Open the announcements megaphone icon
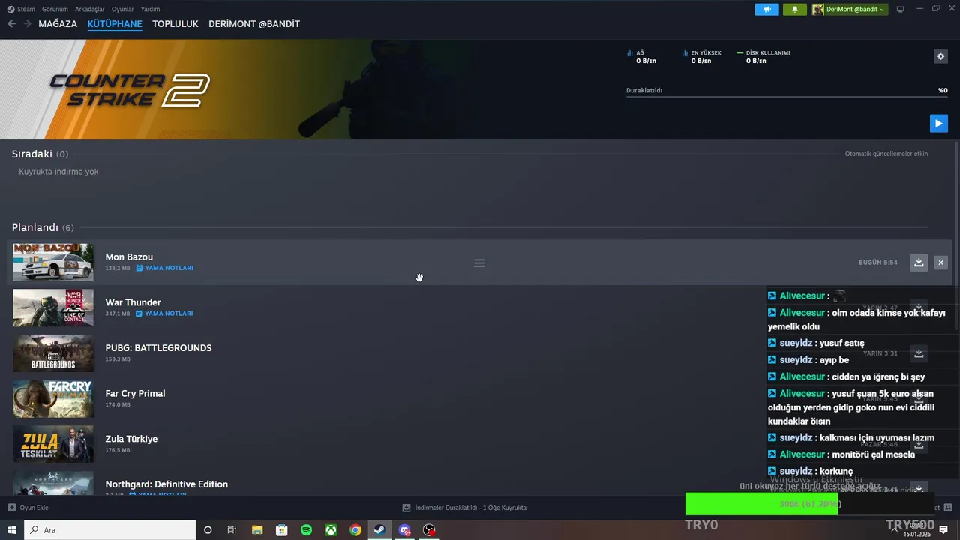 [766, 9]
